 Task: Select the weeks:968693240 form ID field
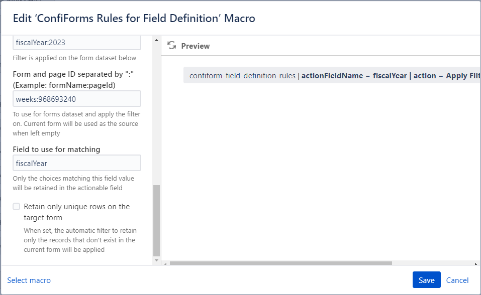point(76,98)
